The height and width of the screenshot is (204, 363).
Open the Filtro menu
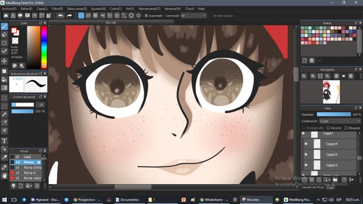[x=57, y=9]
